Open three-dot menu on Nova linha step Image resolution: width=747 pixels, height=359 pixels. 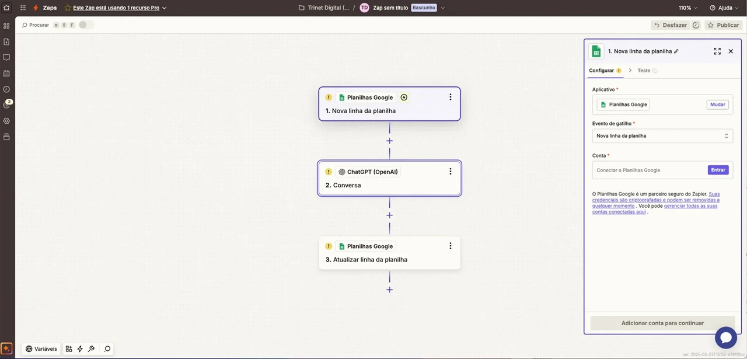(x=450, y=97)
